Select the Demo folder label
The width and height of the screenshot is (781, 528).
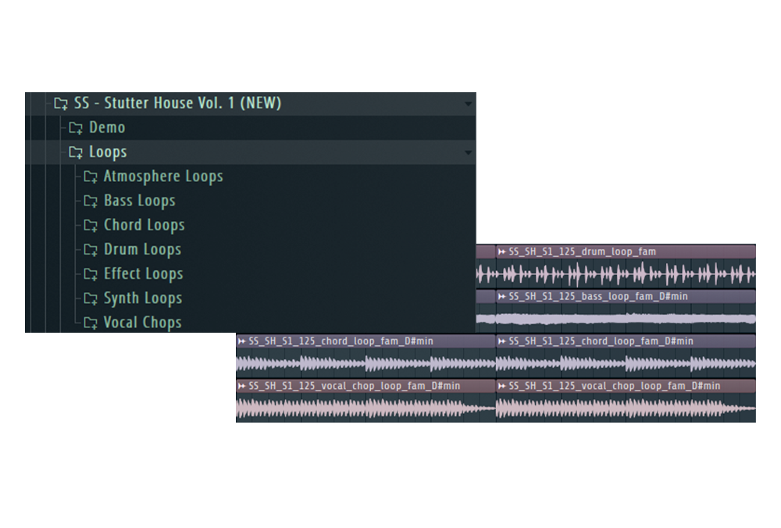tap(107, 128)
